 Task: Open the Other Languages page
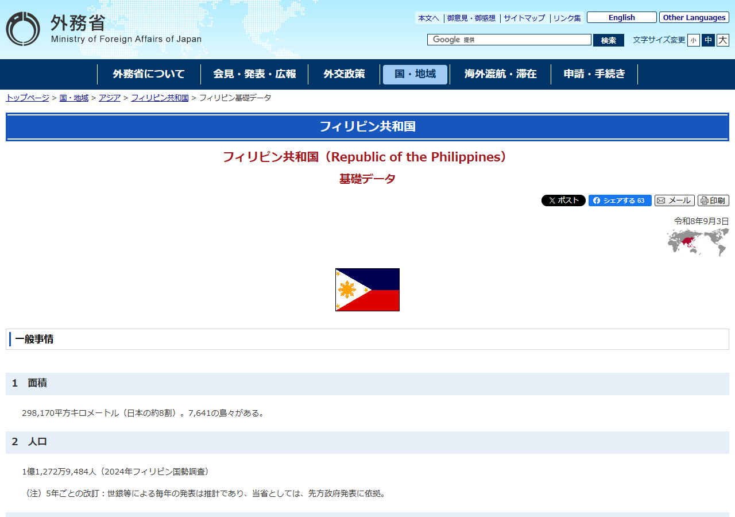tap(694, 17)
